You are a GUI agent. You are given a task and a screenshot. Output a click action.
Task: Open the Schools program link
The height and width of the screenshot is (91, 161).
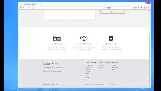click(x=102, y=65)
